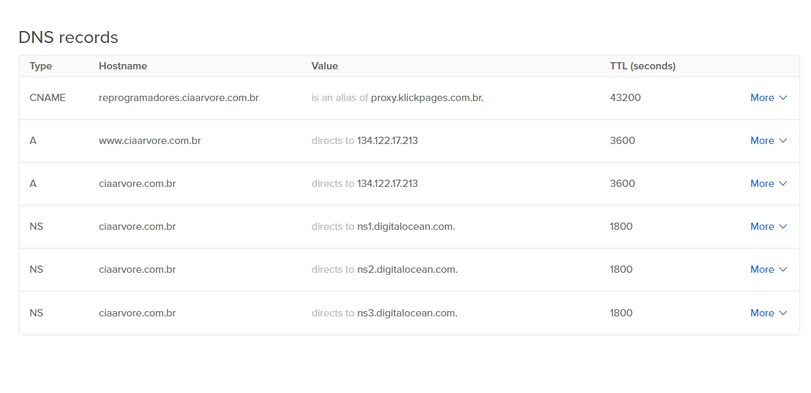811x393 pixels.
Task: Click TTL 3600 in www.ciaarvore.com.br row
Action: [x=623, y=141]
